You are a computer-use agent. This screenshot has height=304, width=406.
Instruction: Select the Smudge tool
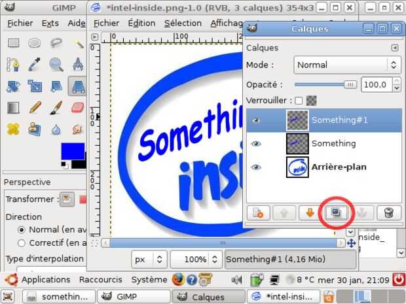tap(77, 129)
